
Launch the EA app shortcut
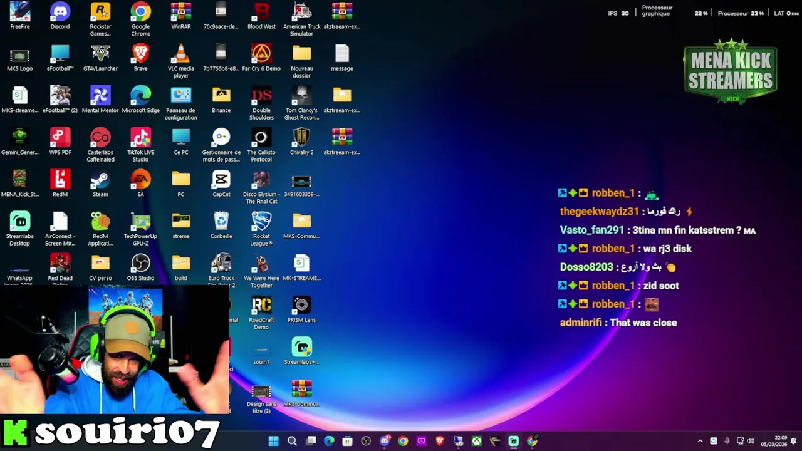coord(140,184)
